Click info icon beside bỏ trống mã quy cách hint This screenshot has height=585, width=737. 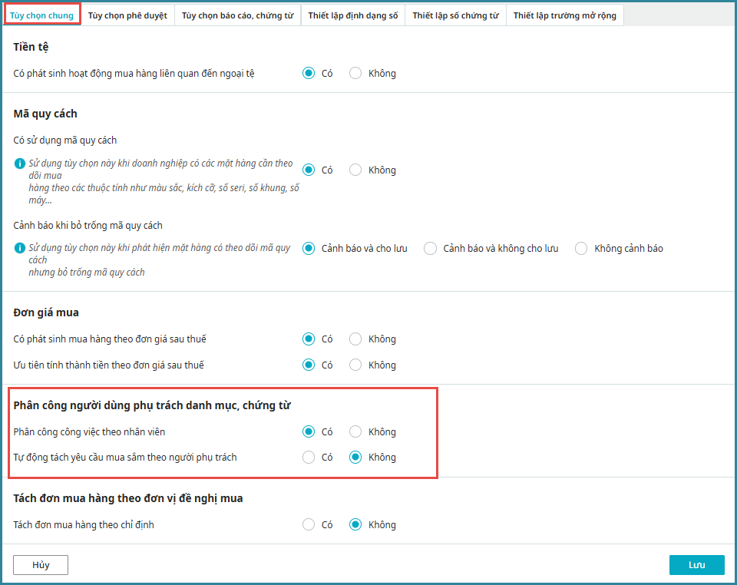[x=20, y=248]
